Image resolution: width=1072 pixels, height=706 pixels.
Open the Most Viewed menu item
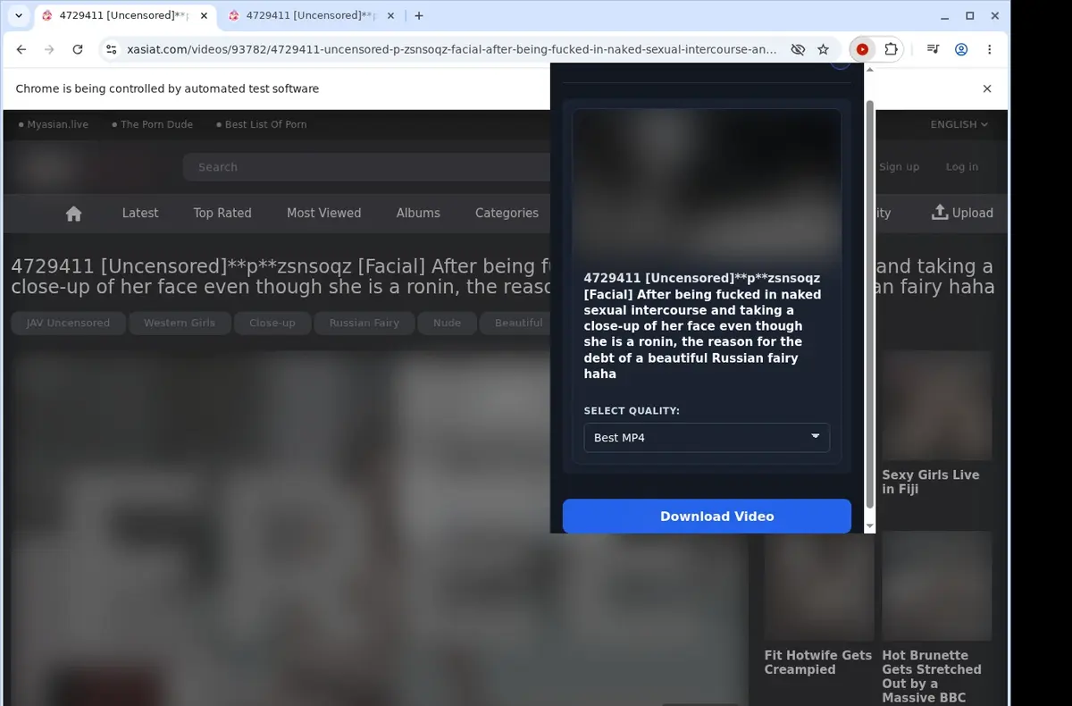(x=323, y=213)
